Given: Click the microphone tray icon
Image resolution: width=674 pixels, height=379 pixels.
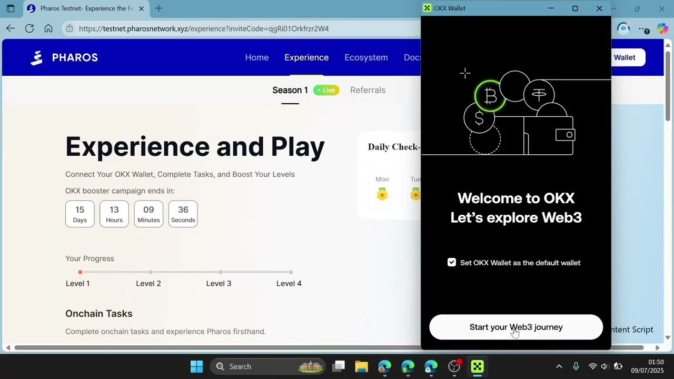Looking at the screenshot, I should (576, 366).
